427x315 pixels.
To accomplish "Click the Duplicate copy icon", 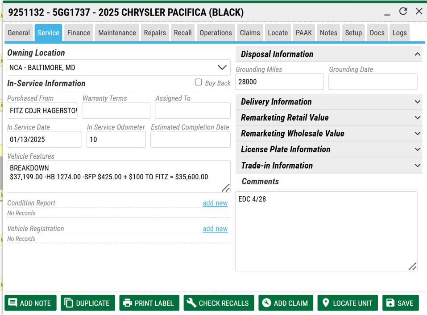I will 69,303.
